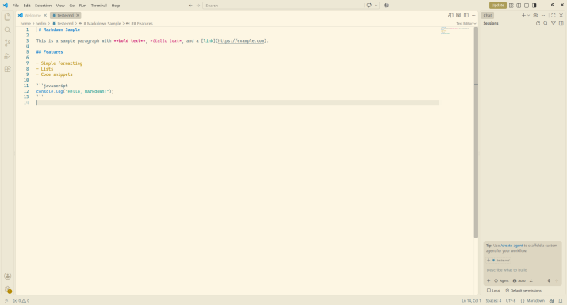567x305 pixels.
Task: Open the Extensions view
Action: coord(7,69)
